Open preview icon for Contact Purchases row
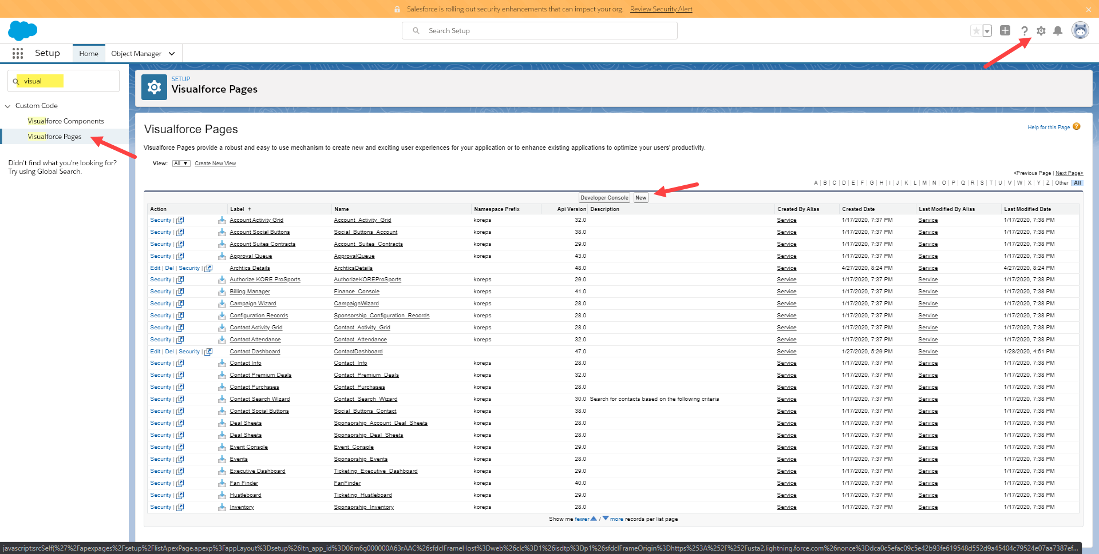This screenshot has width=1099, height=554. click(180, 387)
